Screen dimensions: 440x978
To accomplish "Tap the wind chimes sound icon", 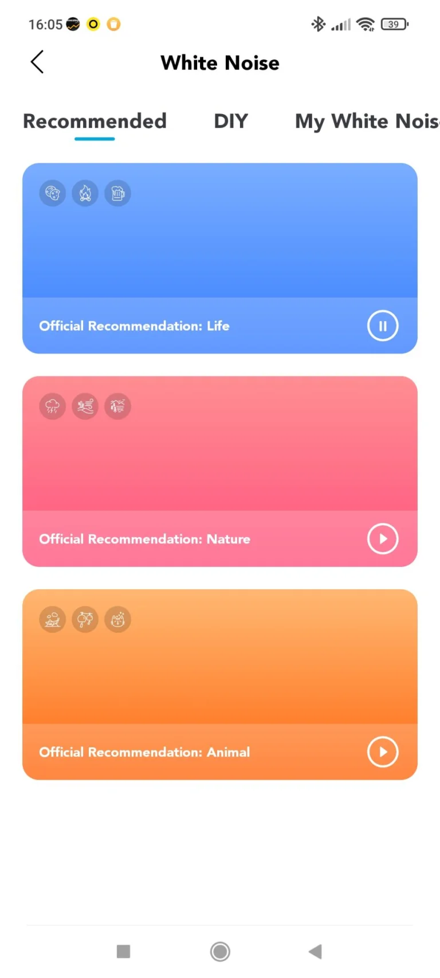I will pyautogui.click(x=85, y=620).
